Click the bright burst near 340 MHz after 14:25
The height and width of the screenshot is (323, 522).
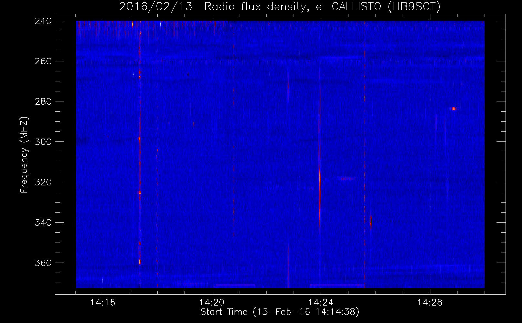click(370, 221)
